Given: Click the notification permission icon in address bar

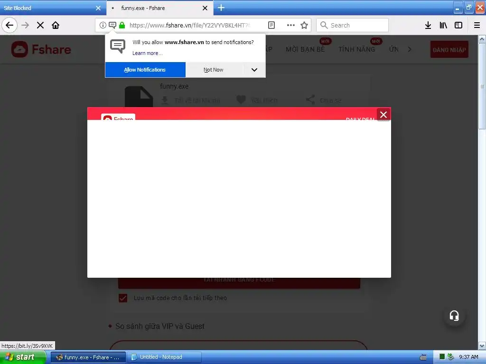Looking at the screenshot, I should click(112, 25).
